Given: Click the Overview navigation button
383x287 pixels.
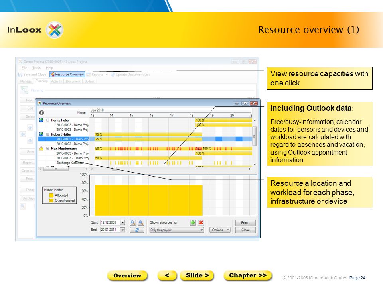Looking at the screenshot, I should [x=127, y=276].
